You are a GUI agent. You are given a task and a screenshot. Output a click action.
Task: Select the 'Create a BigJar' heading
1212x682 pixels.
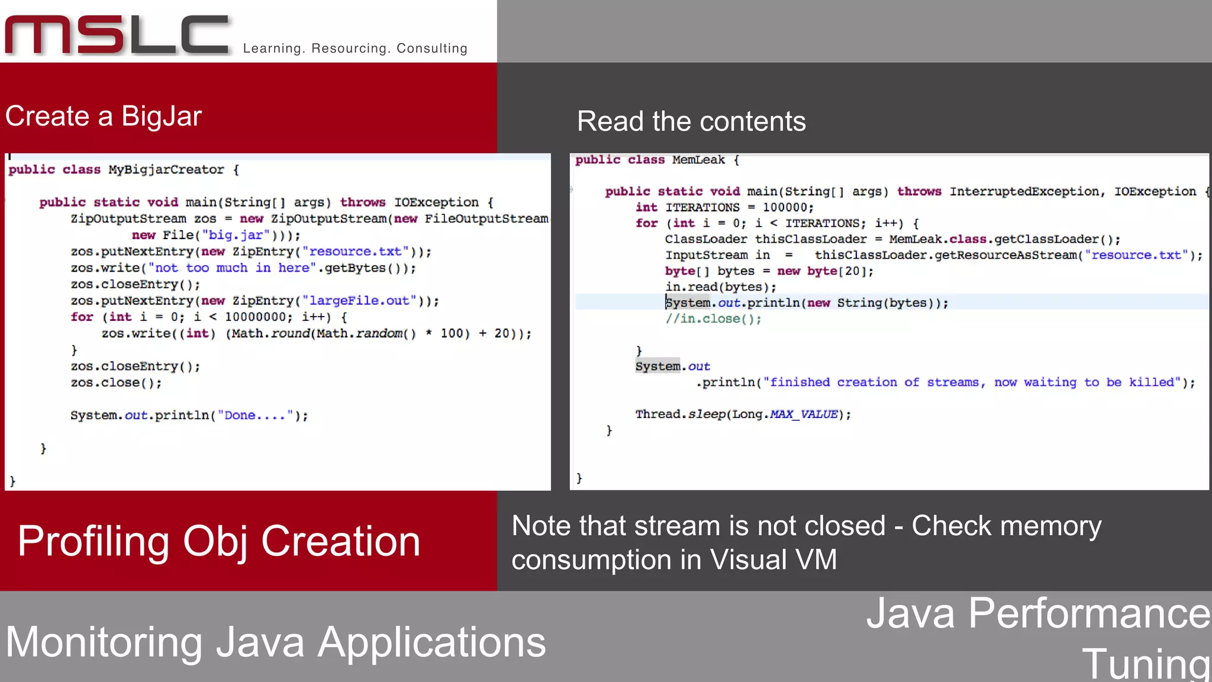pyautogui.click(x=104, y=116)
